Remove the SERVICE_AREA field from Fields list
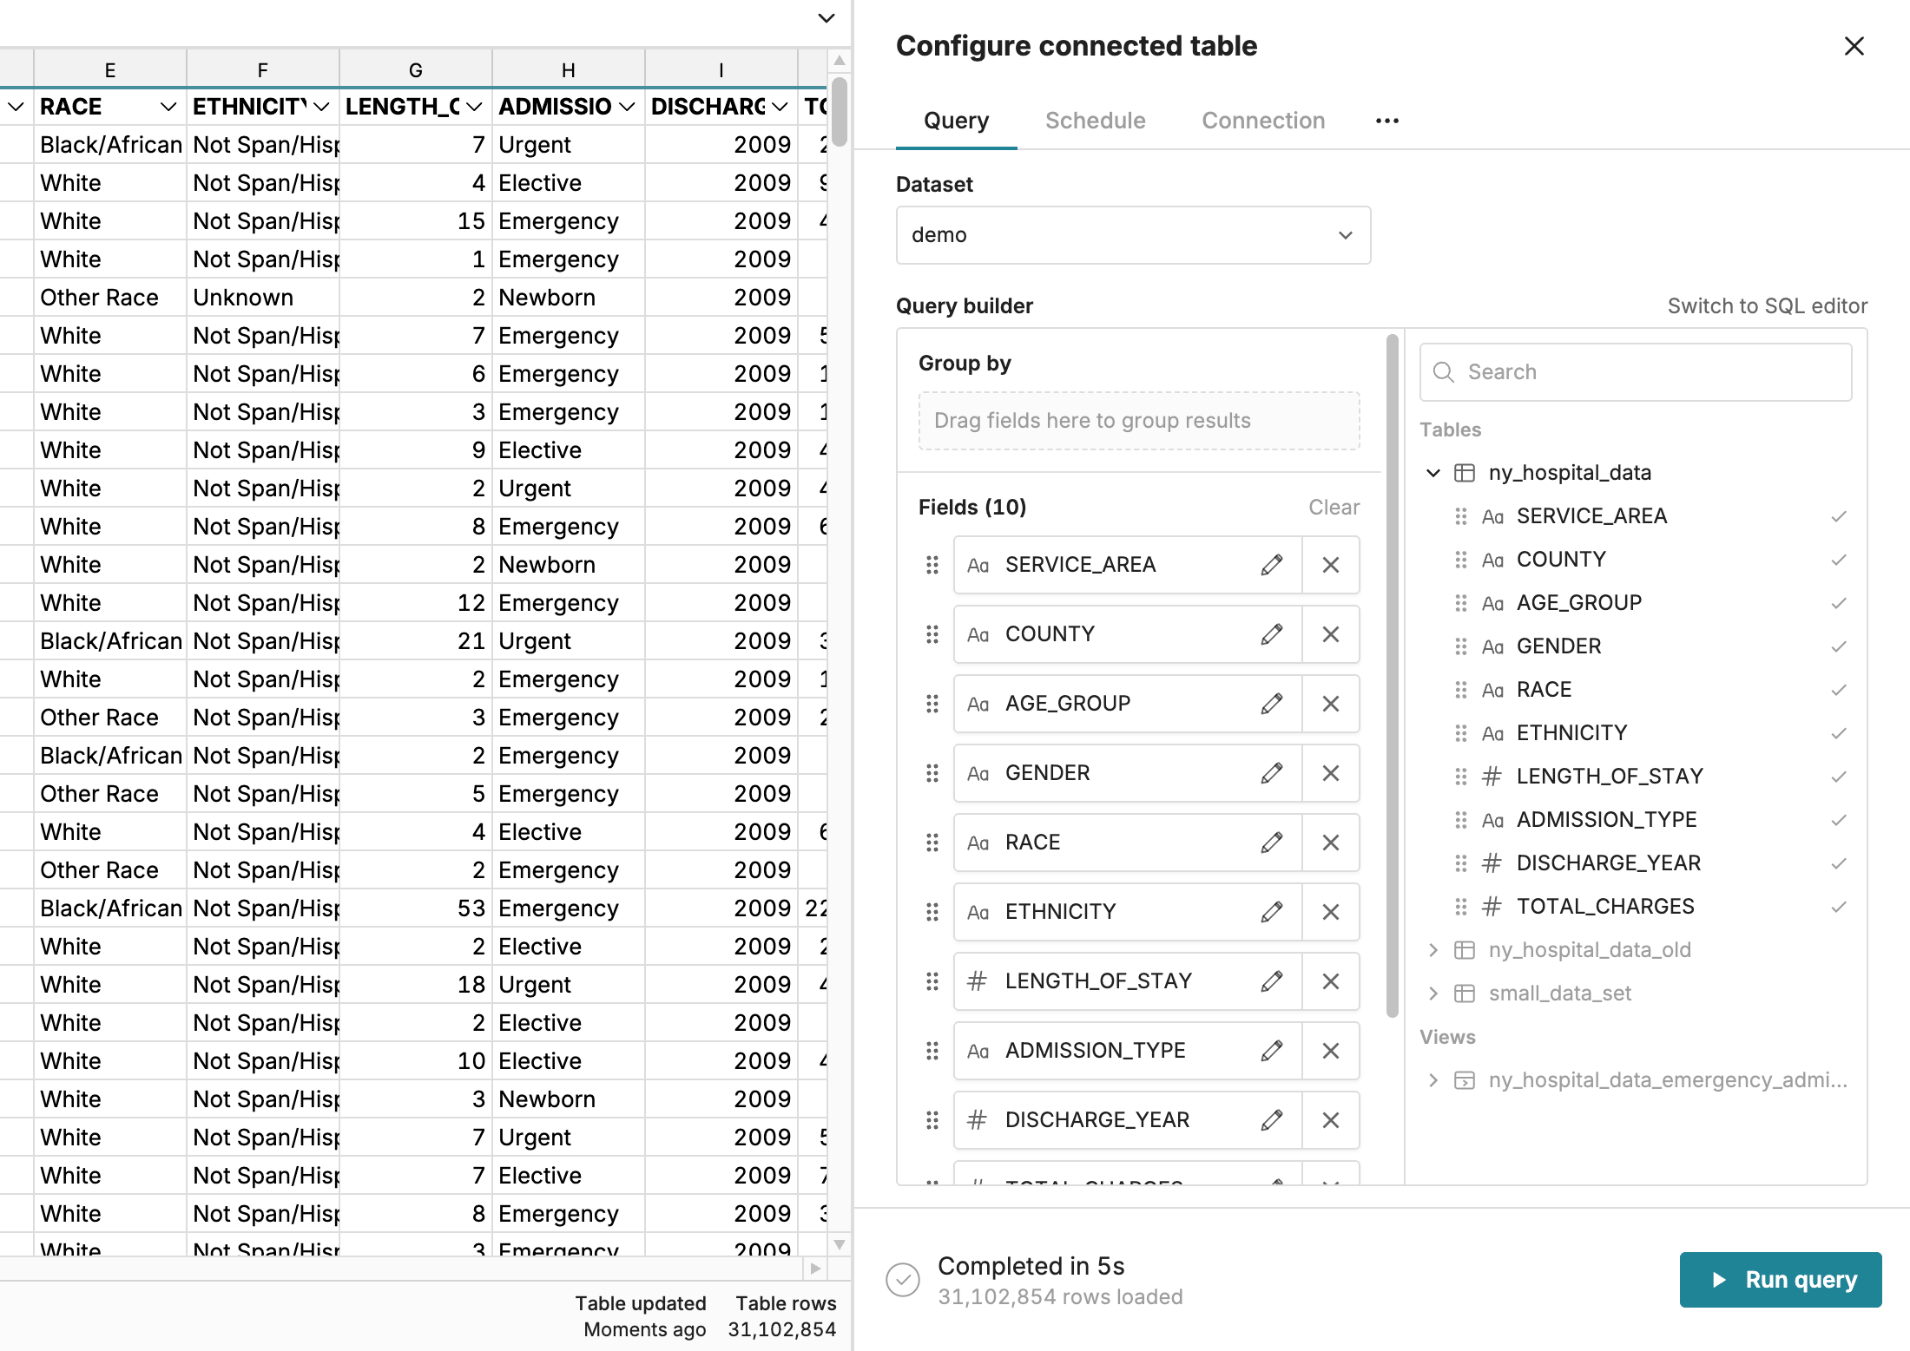The width and height of the screenshot is (1910, 1351). coord(1330,565)
